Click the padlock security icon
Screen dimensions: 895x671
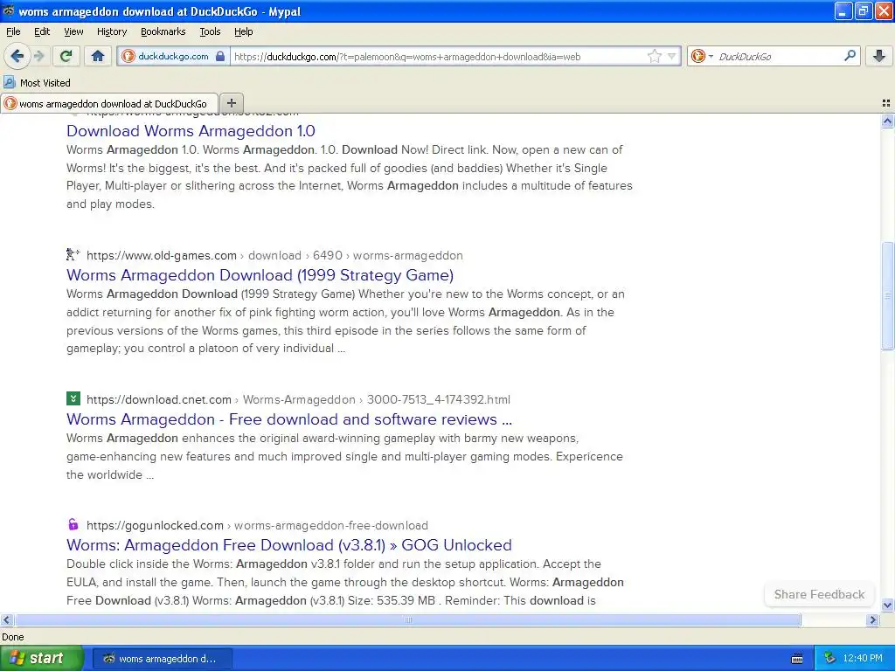[220, 56]
